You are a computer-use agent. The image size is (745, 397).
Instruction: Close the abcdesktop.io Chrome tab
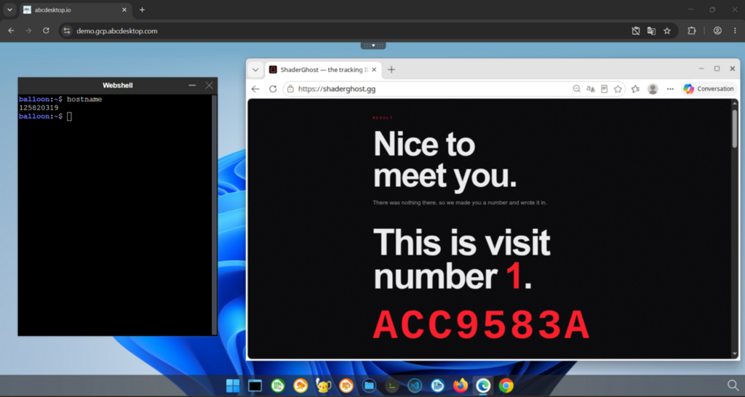click(x=124, y=9)
